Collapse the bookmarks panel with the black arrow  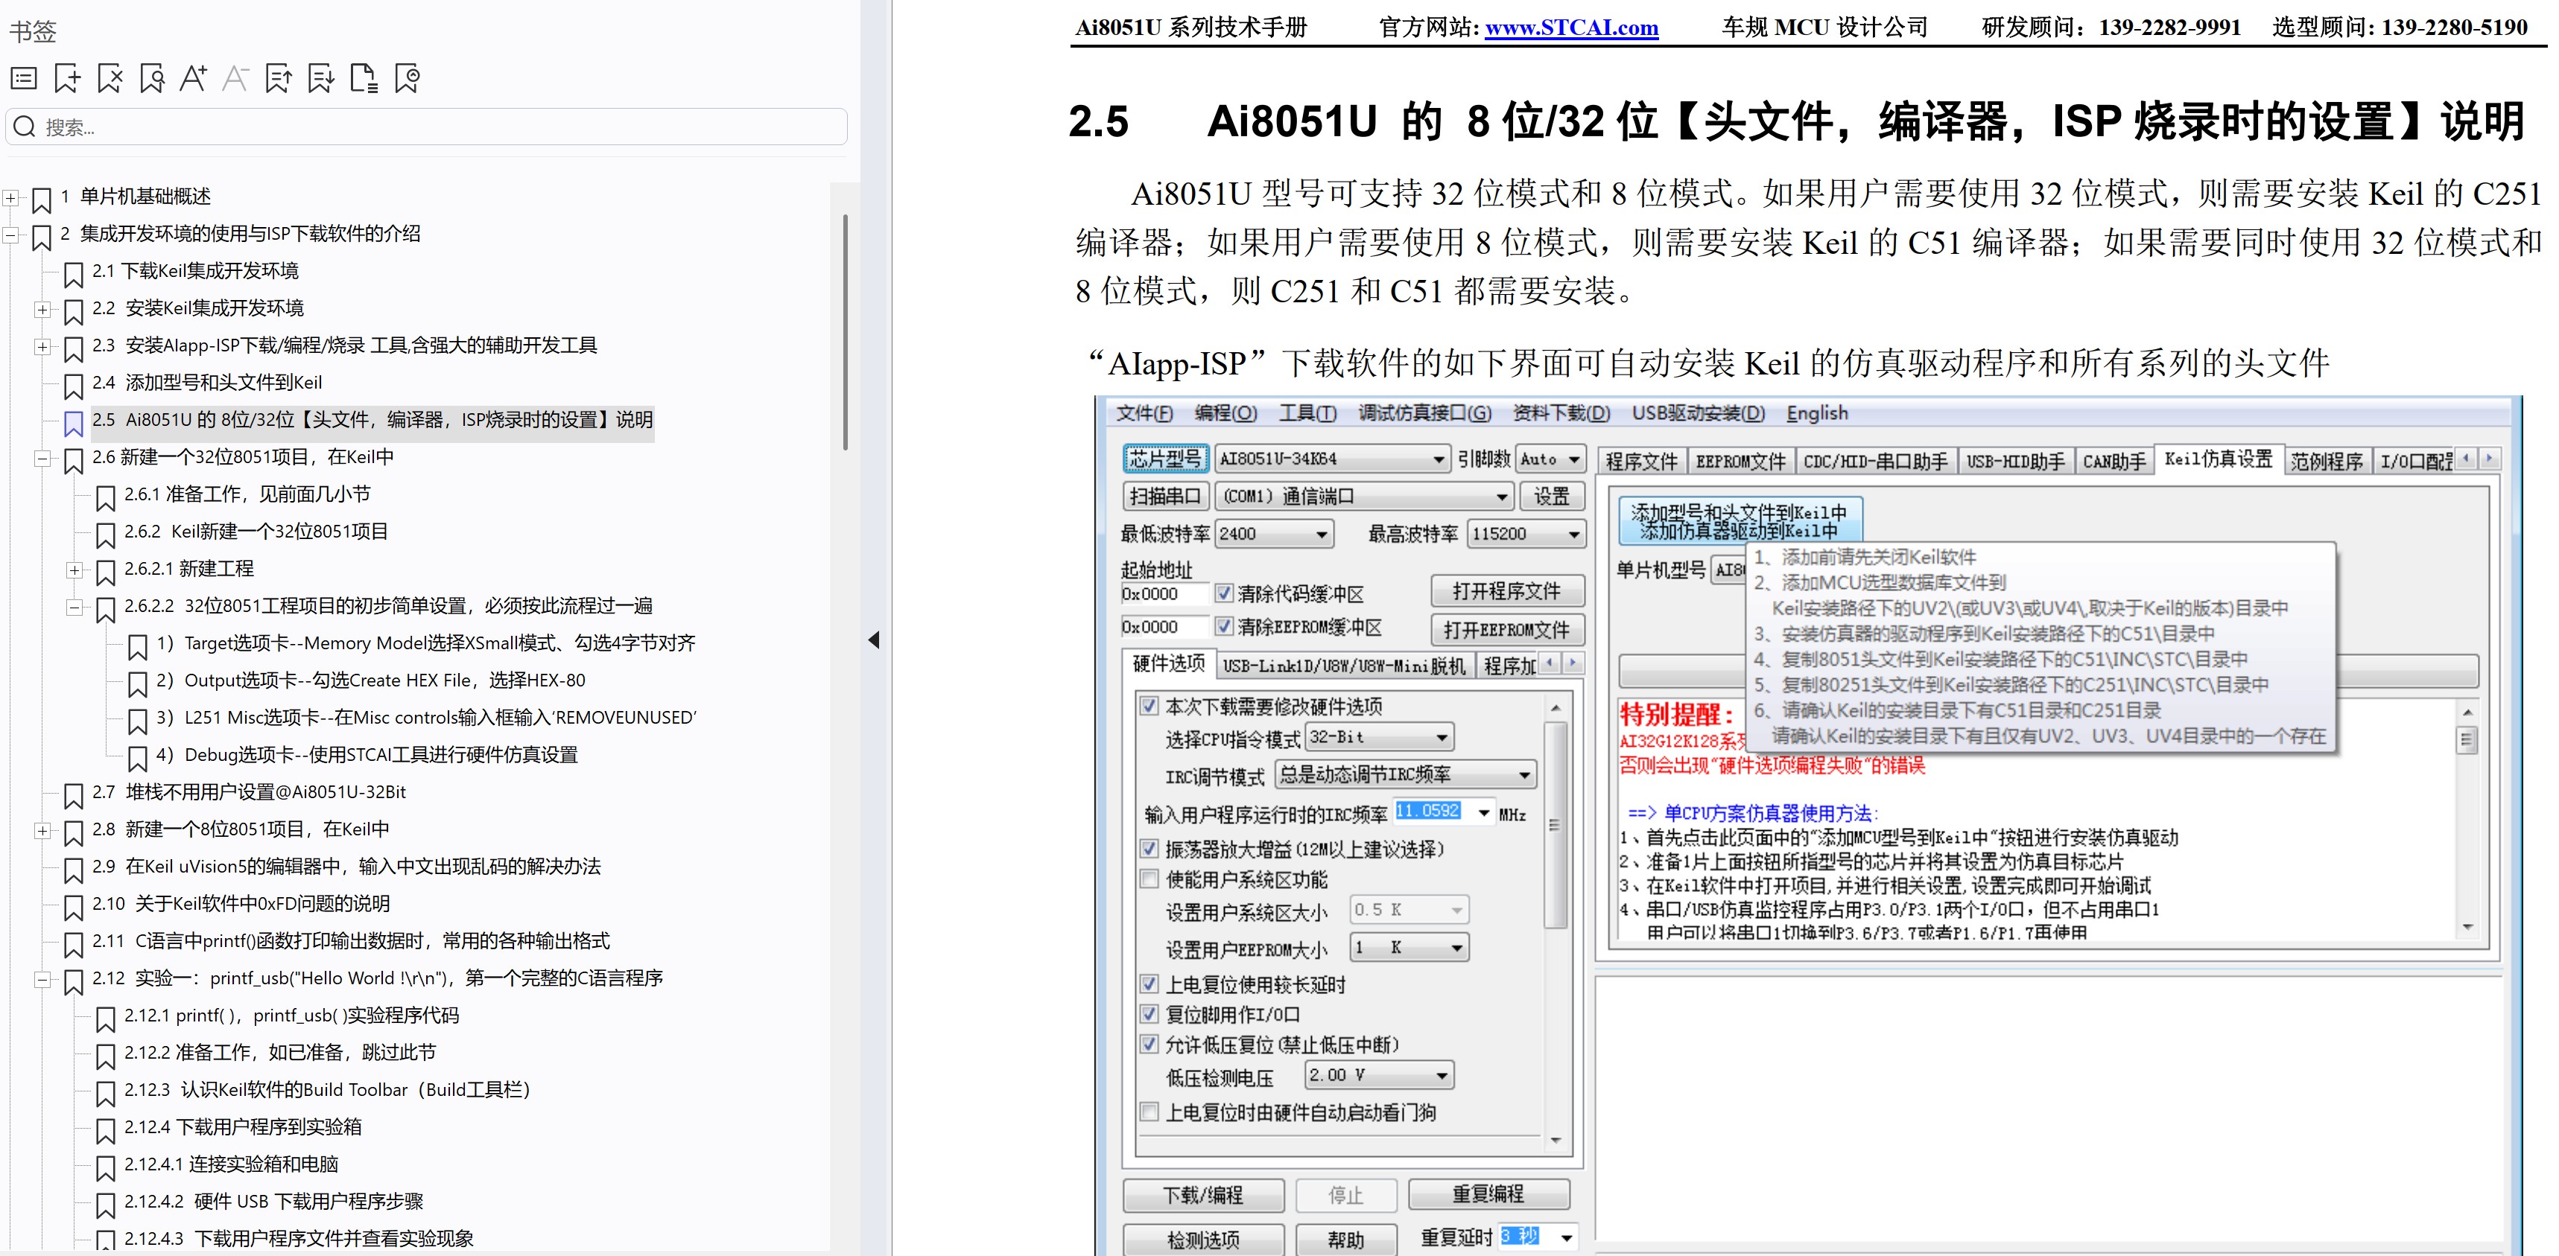coord(874,640)
